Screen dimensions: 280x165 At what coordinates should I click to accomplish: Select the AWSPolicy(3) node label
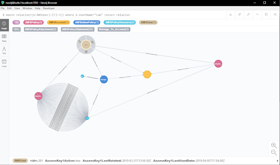[33, 22]
